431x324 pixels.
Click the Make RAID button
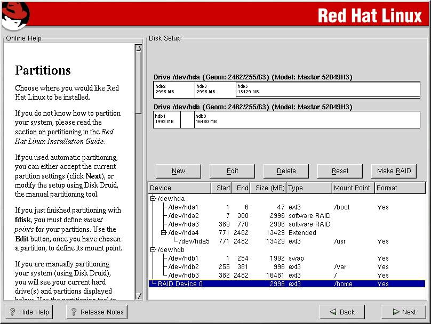click(x=394, y=171)
